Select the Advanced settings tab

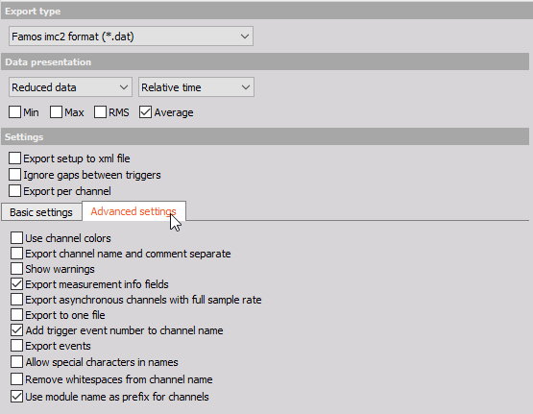point(133,211)
